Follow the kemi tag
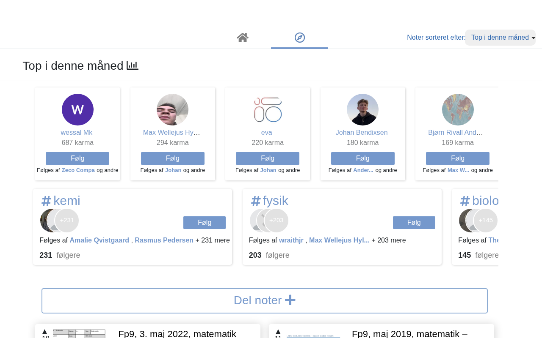This screenshot has width=542, height=338. [x=205, y=223]
